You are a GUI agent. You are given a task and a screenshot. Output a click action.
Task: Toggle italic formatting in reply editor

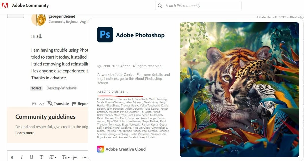(22, 157)
